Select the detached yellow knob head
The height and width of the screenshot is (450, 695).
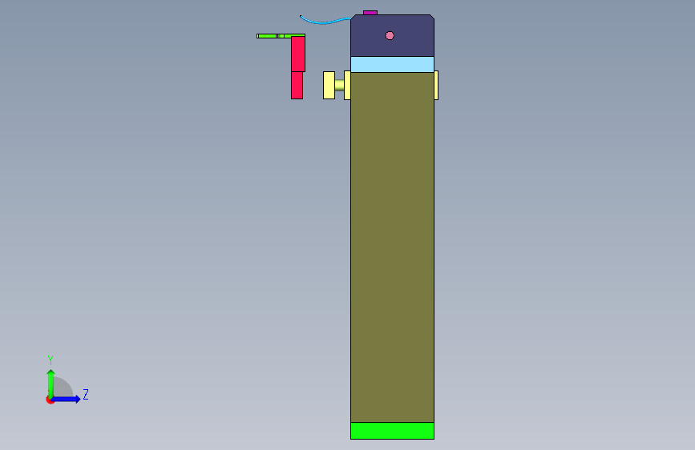coord(329,85)
